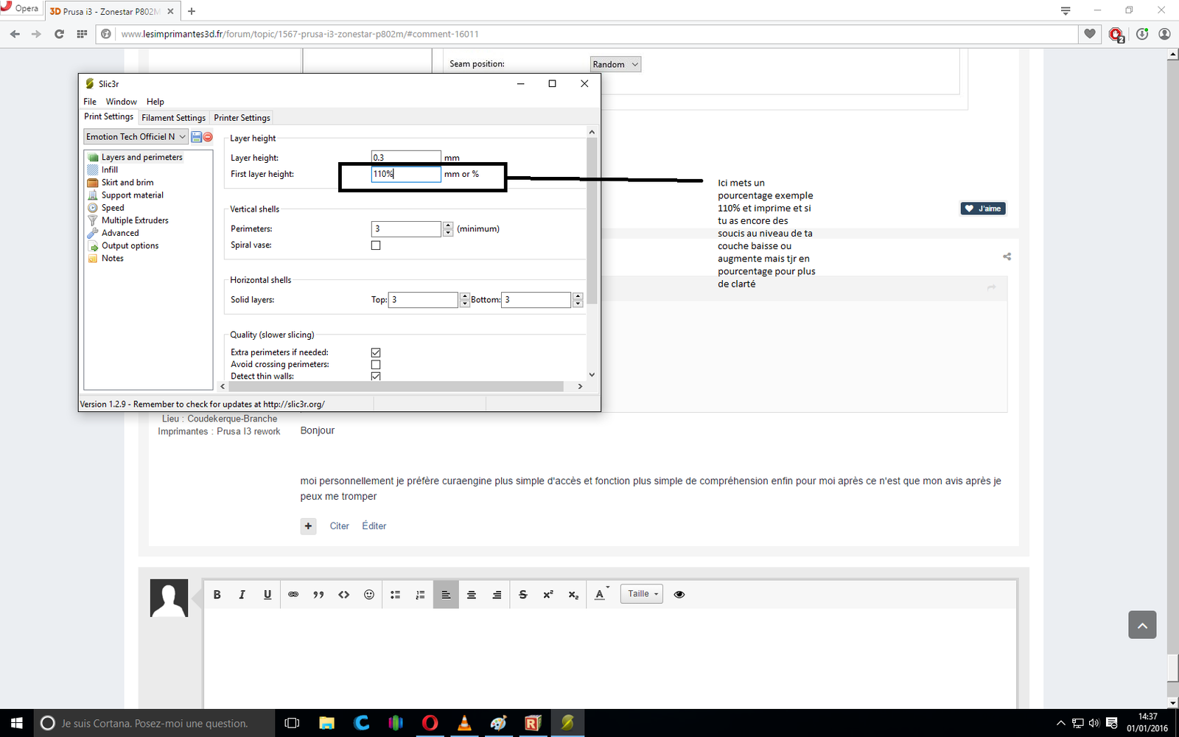Click the Citer link
The image size is (1179, 737).
[339, 526]
